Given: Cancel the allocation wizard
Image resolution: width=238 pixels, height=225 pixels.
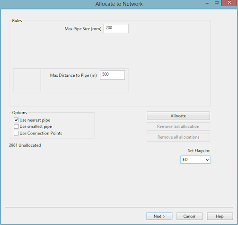Looking at the screenshot, I should [x=189, y=216].
